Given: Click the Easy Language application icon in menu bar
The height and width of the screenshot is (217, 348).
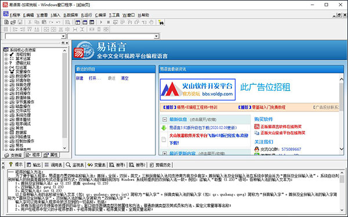Looking at the screenshot, I should coord(6,15).
